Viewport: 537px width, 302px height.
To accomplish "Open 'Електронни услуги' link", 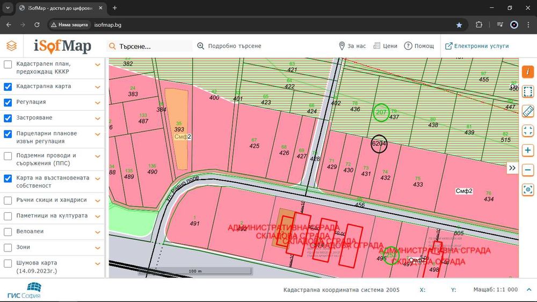I will coord(477,46).
